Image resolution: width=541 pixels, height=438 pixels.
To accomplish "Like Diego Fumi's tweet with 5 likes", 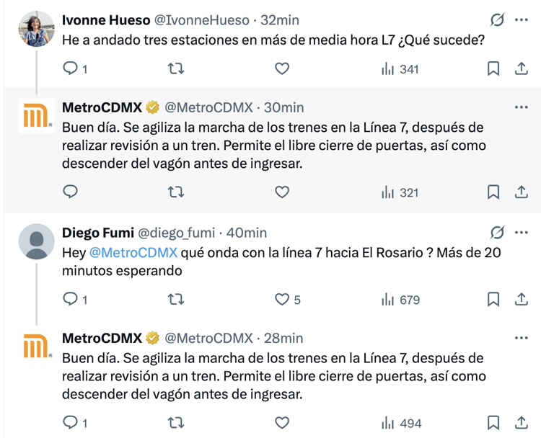I will pos(282,300).
